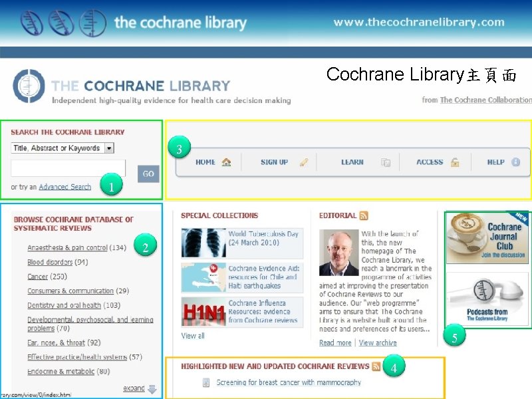532x399 pixels.
Task: Click the SIGN UP pencil icon
Action: (304, 162)
